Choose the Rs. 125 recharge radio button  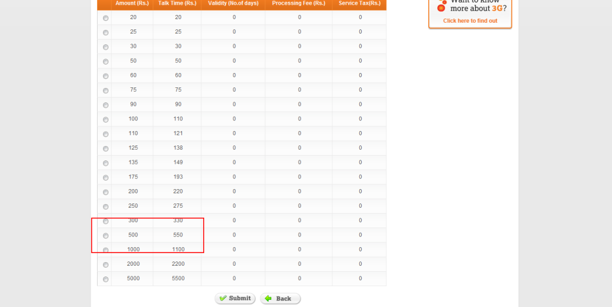coord(106,148)
